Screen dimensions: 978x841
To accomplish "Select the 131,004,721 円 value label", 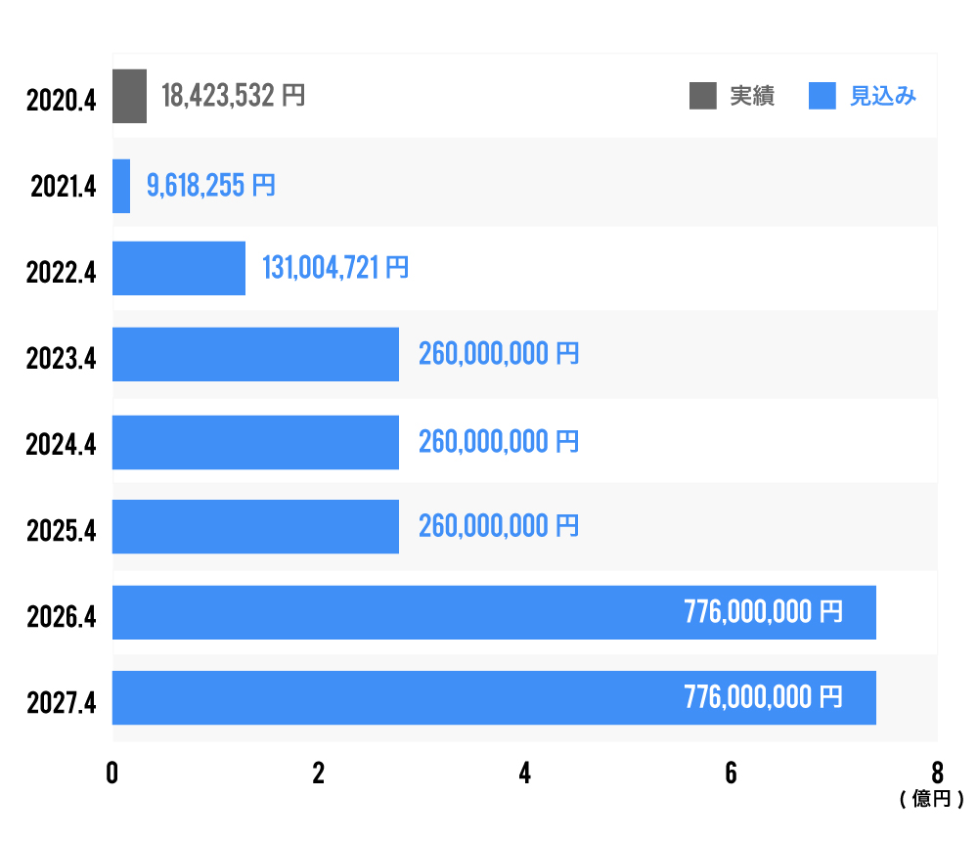I will pyautogui.click(x=335, y=268).
